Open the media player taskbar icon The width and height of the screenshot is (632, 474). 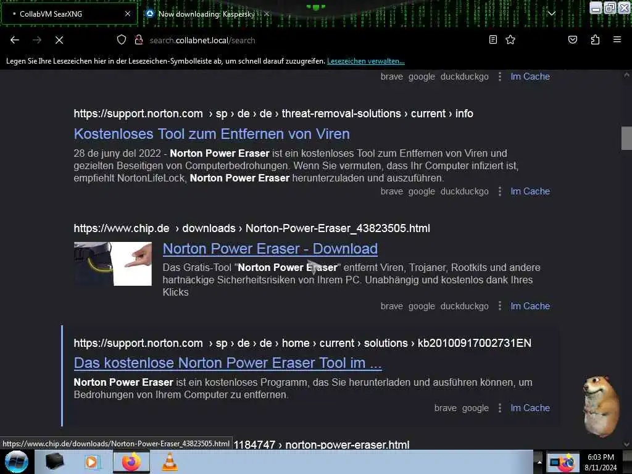[92, 462]
